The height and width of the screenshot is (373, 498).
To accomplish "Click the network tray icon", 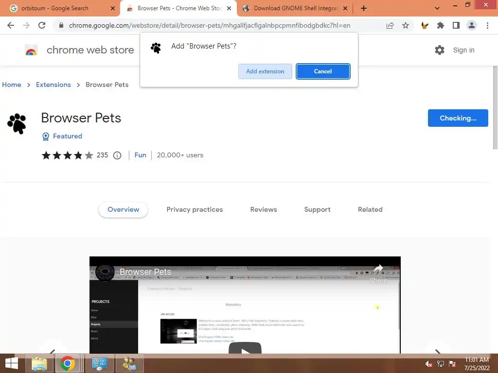I will pyautogui.click(x=441, y=364).
